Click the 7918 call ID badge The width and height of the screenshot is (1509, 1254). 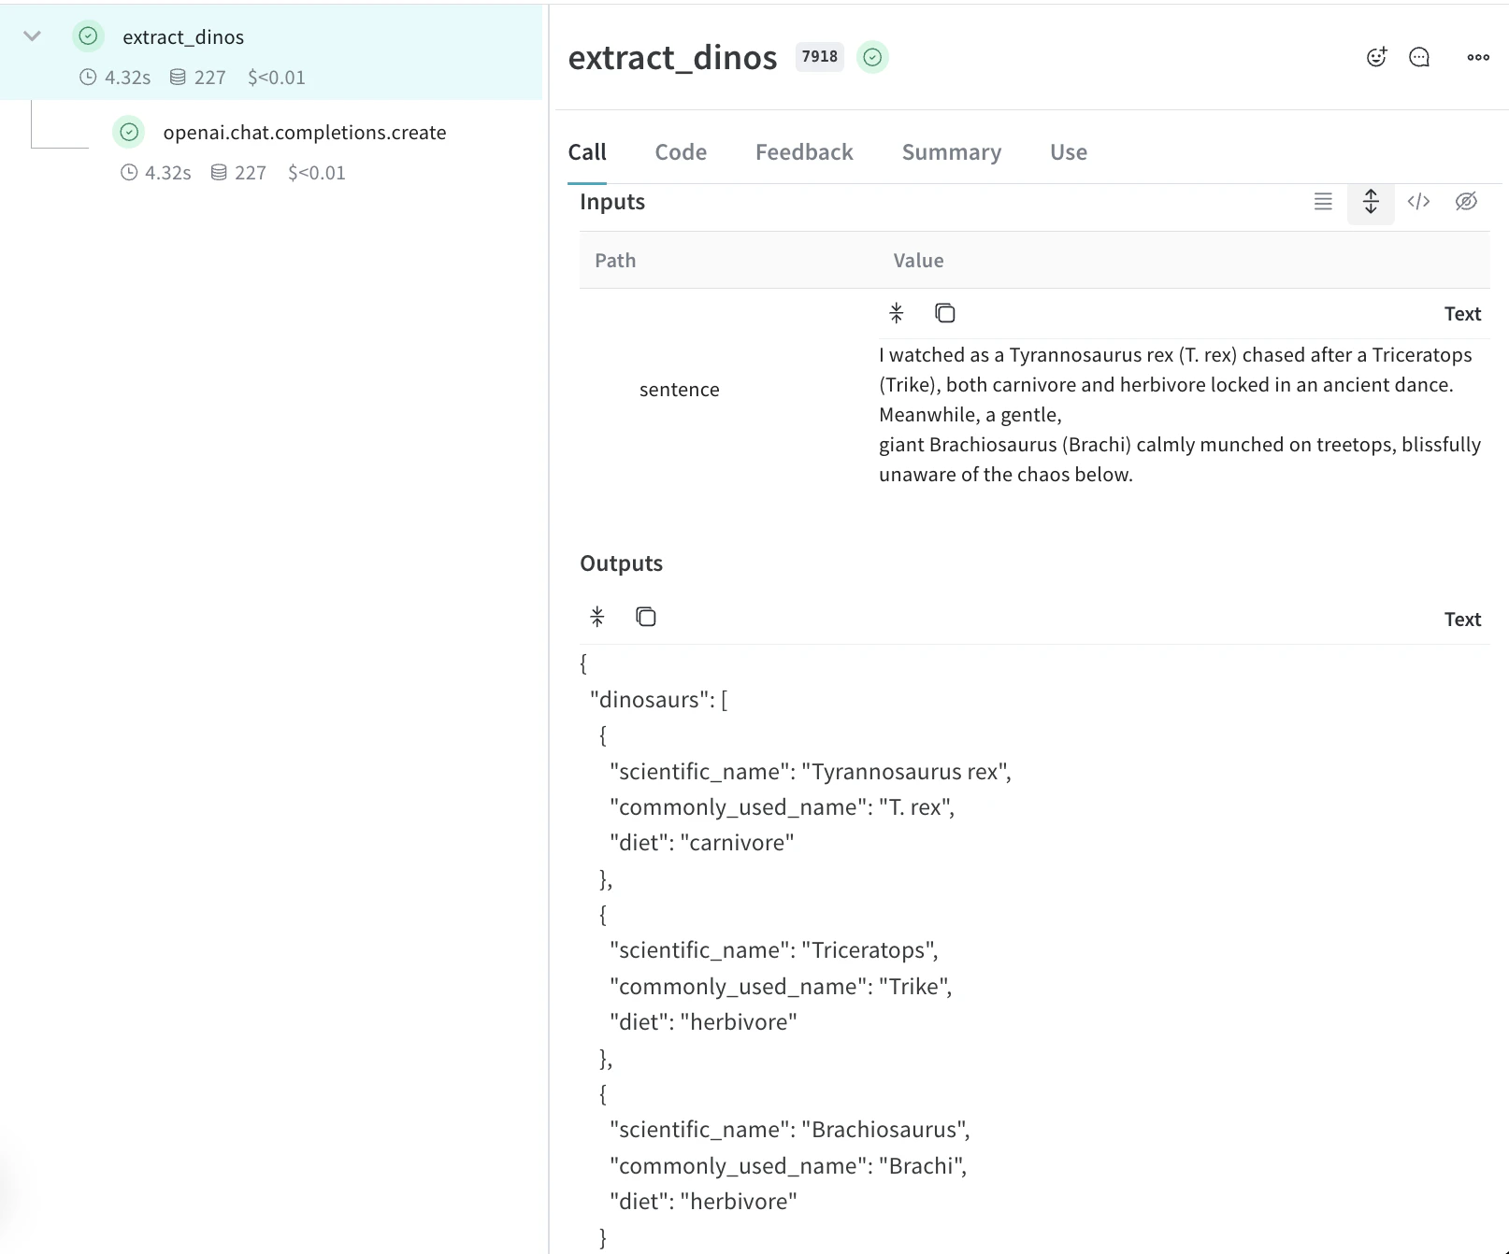point(819,57)
